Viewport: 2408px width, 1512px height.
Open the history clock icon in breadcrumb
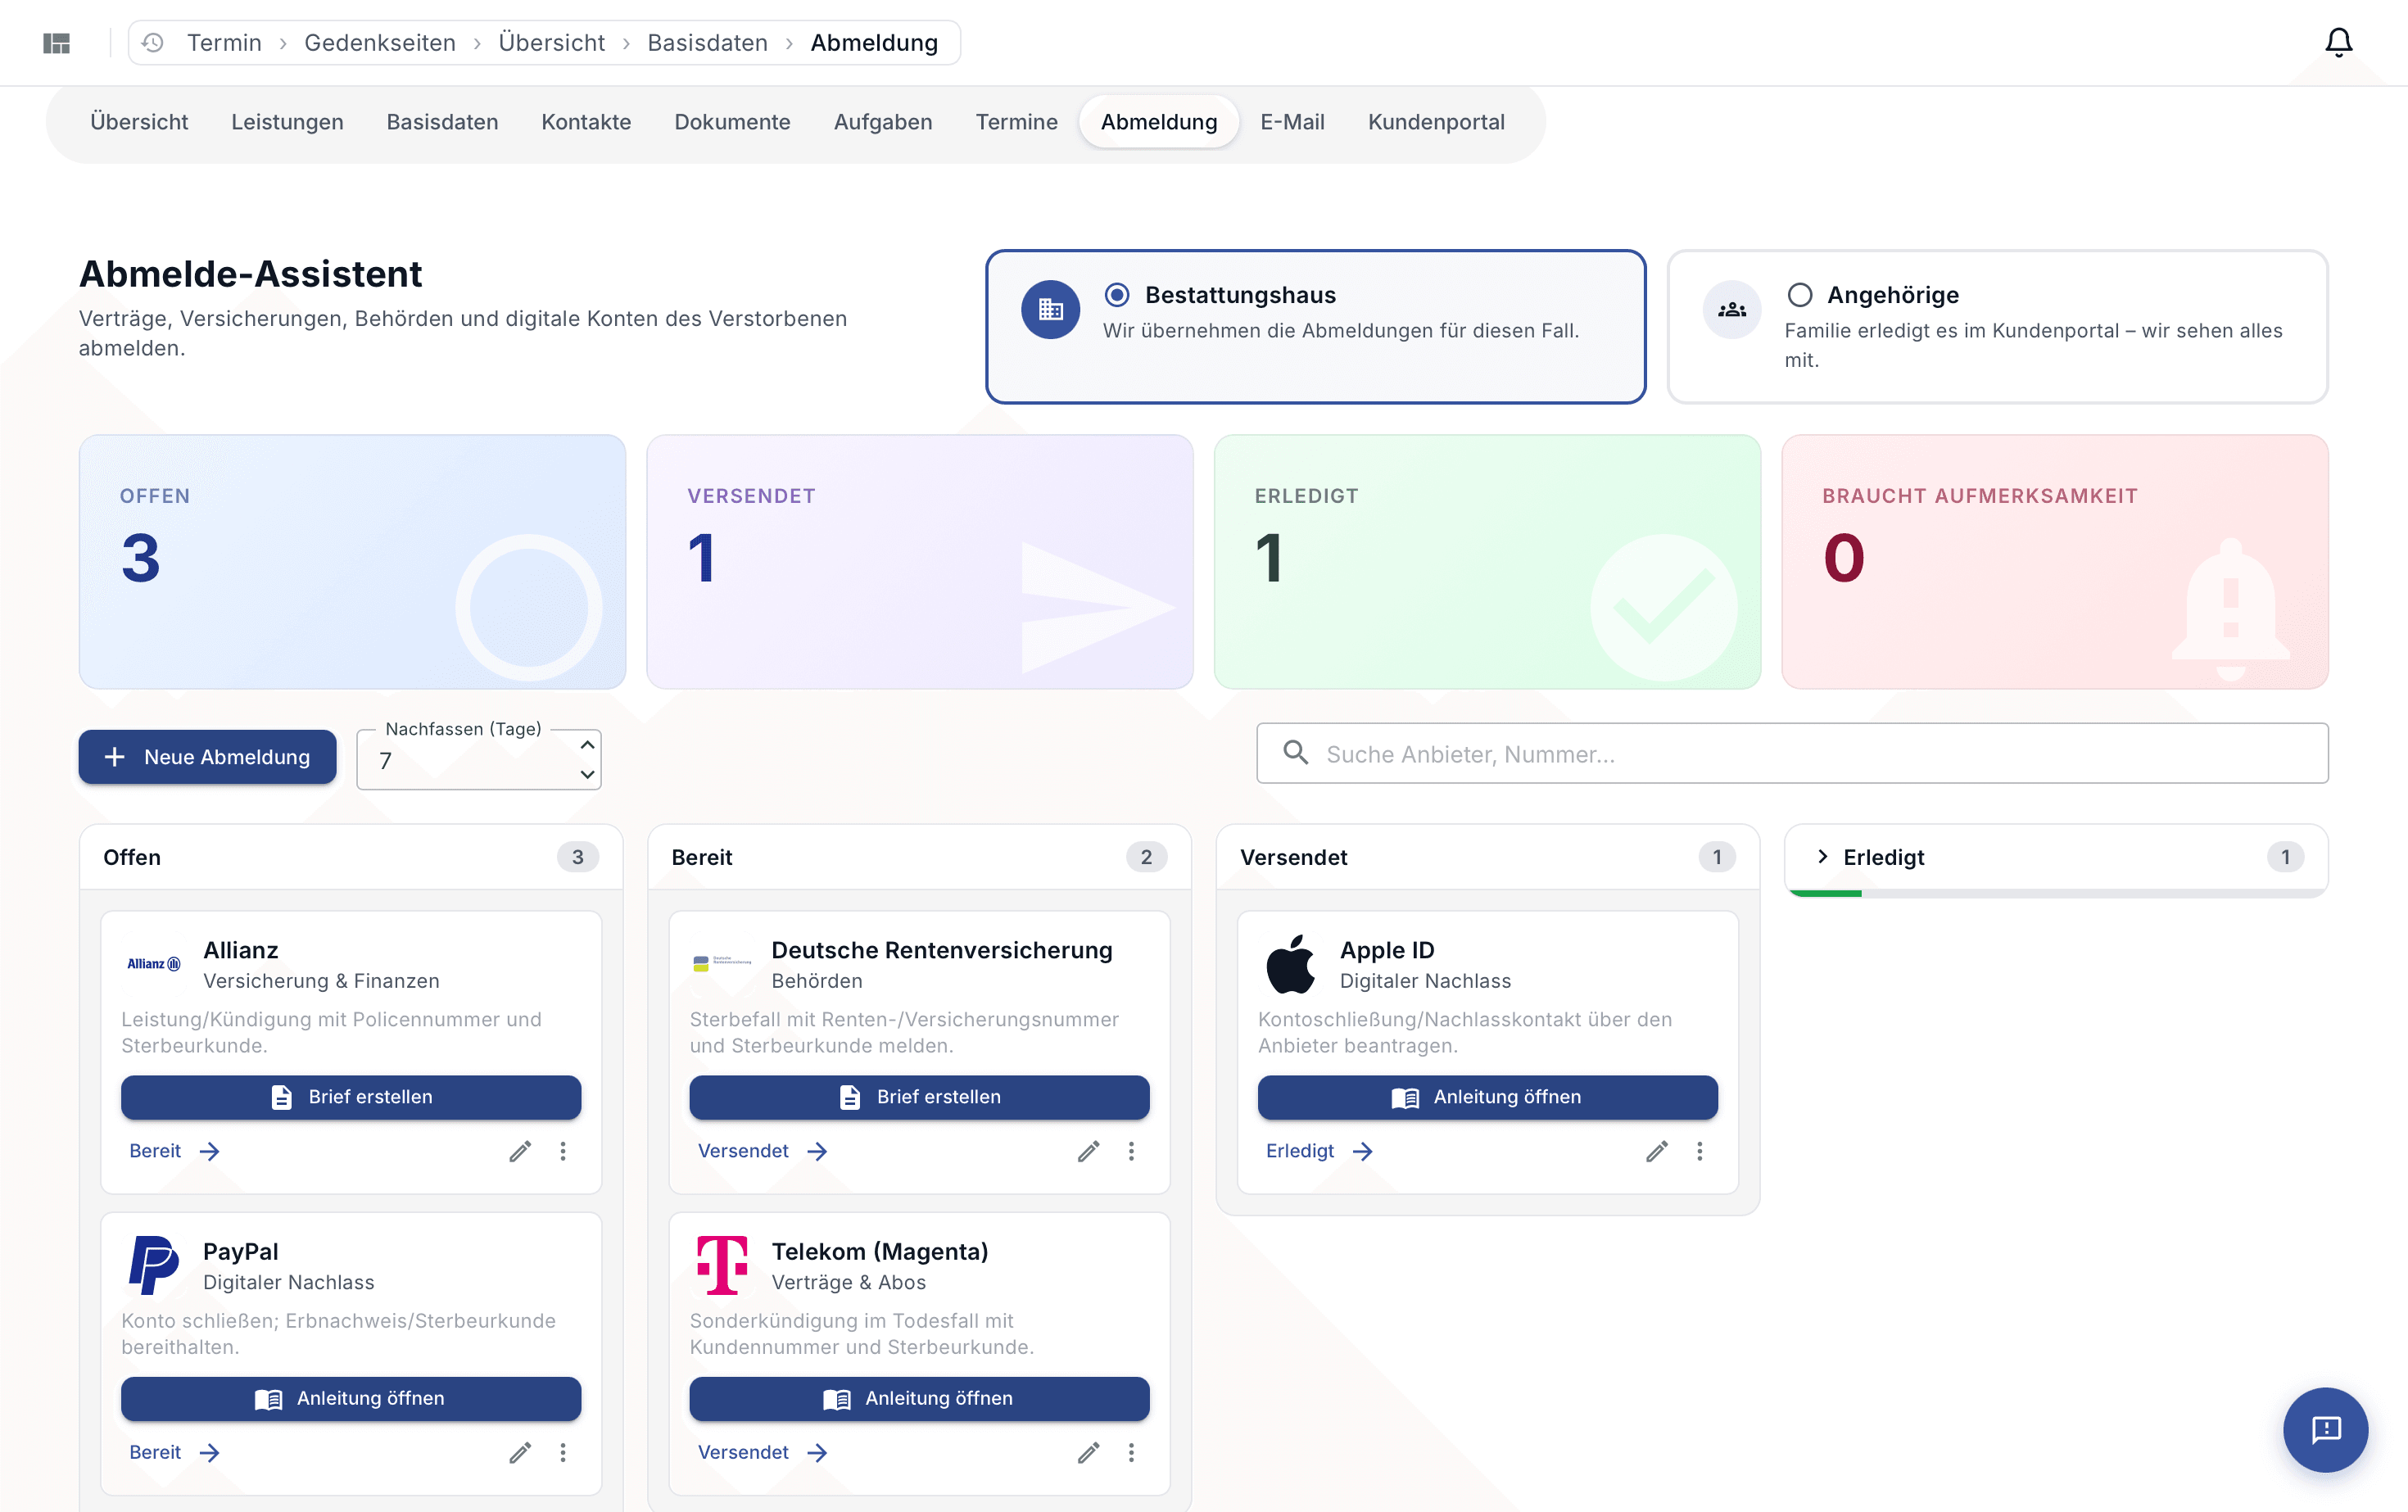153,43
